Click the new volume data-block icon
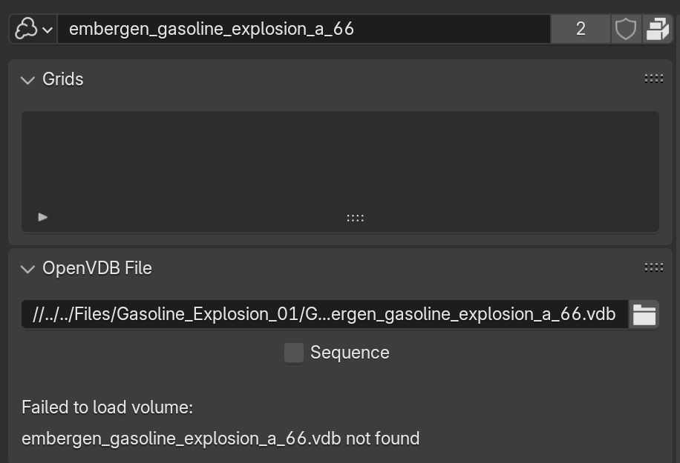 tap(657, 30)
